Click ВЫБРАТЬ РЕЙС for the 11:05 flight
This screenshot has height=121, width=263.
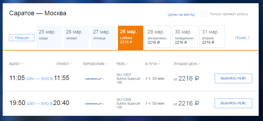point(233,78)
